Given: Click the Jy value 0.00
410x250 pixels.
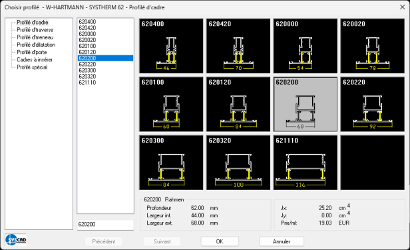Looking at the screenshot, I should [326, 216].
